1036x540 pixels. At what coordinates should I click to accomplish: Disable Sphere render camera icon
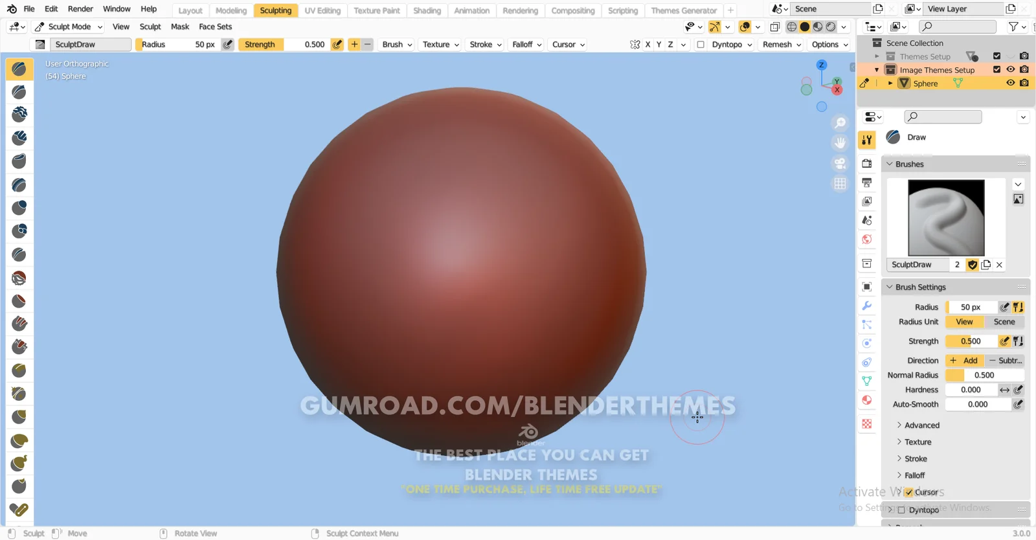pyautogui.click(x=1024, y=83)
